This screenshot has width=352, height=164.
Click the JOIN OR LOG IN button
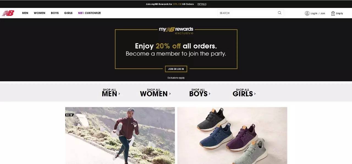pos(176,69)
